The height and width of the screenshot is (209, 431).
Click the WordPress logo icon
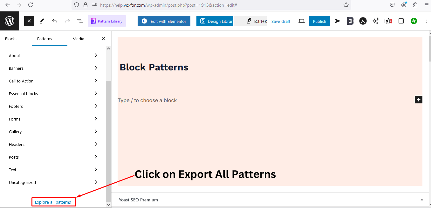[x=9, y=21]
